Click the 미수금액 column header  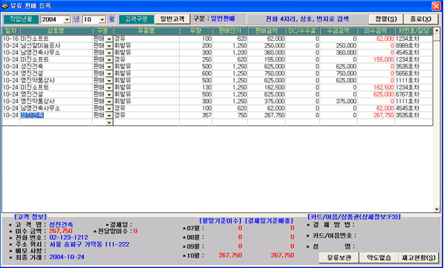coord(376,31)
